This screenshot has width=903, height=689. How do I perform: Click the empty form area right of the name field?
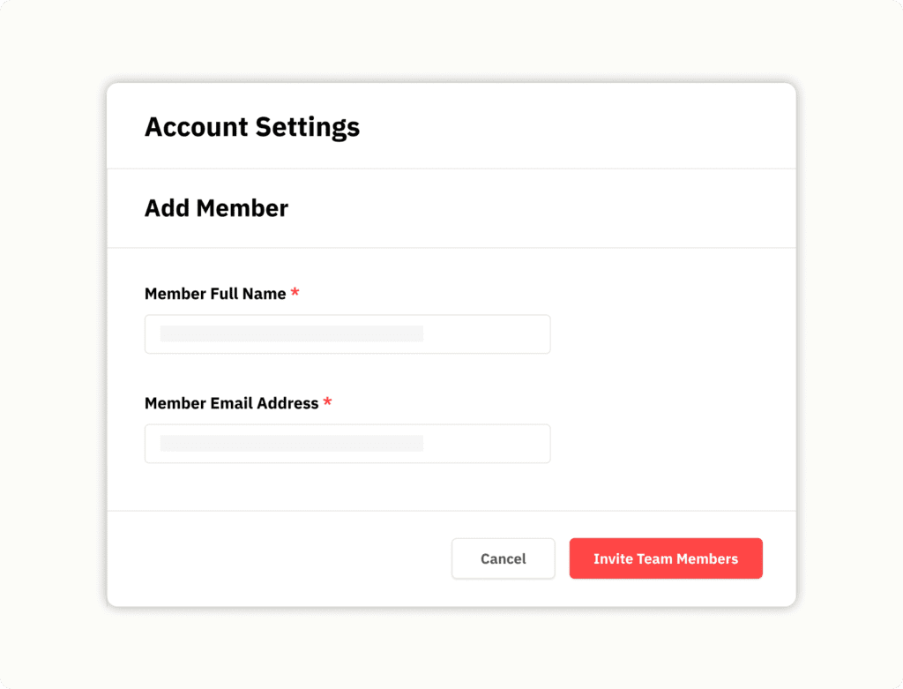670,334
